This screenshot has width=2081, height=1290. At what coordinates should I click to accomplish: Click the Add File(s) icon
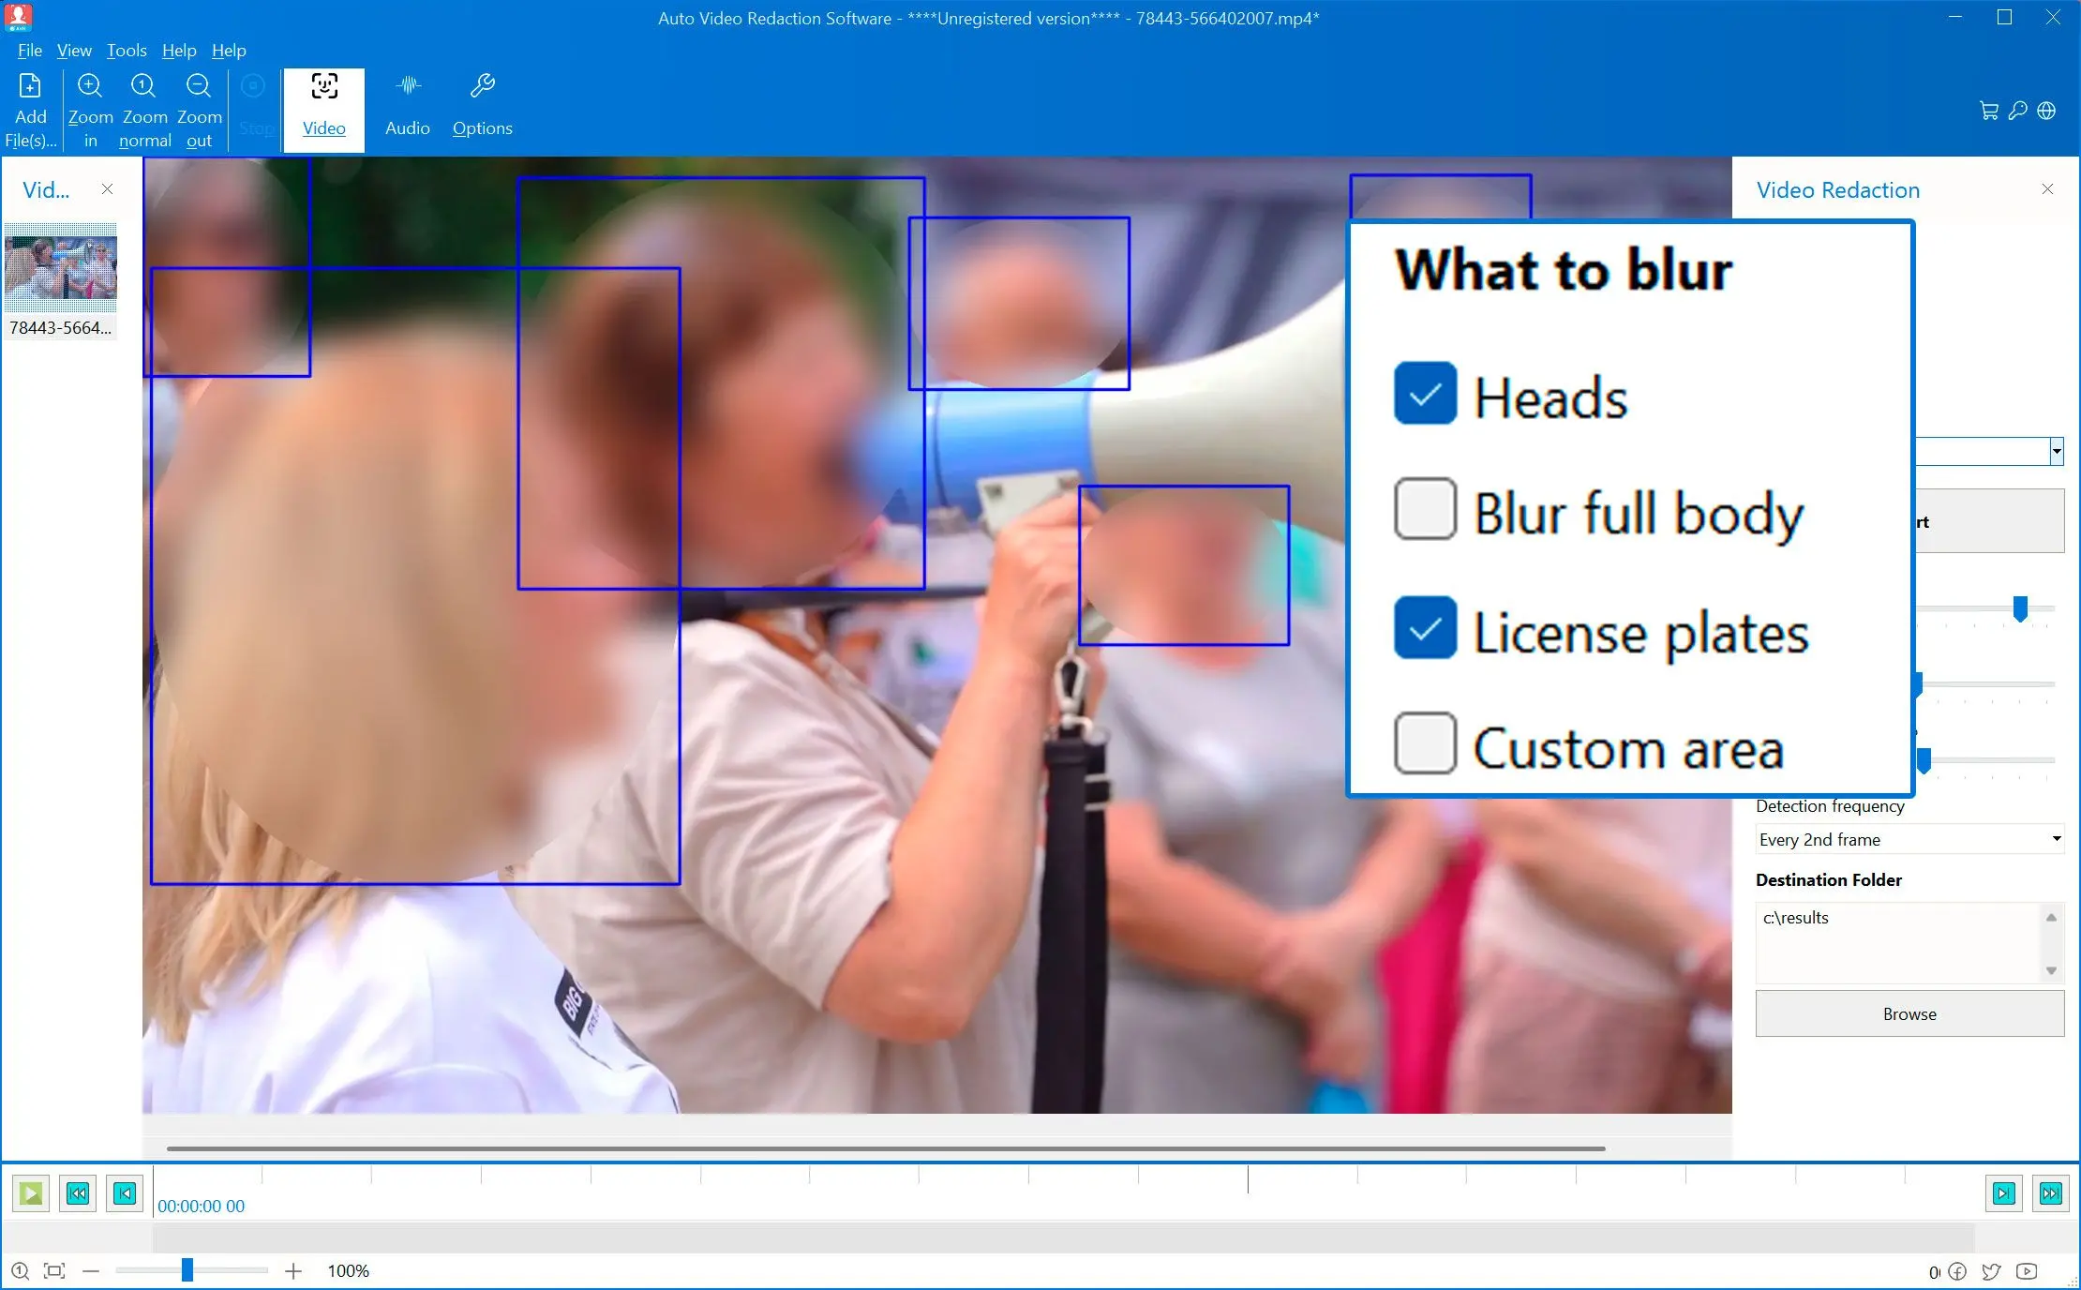(x=30, y=87)
